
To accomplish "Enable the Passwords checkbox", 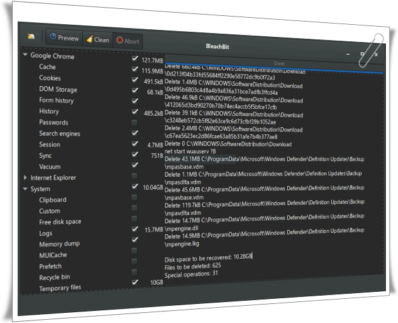I will (x=134, y=123).
